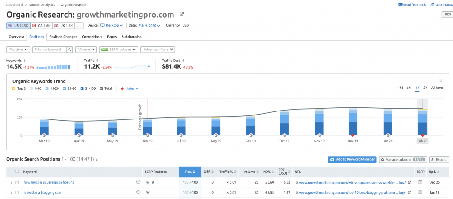Toggle 51-100 series checkbox in legend
Viewport: 453px width, 199px height.
point(82,89)
